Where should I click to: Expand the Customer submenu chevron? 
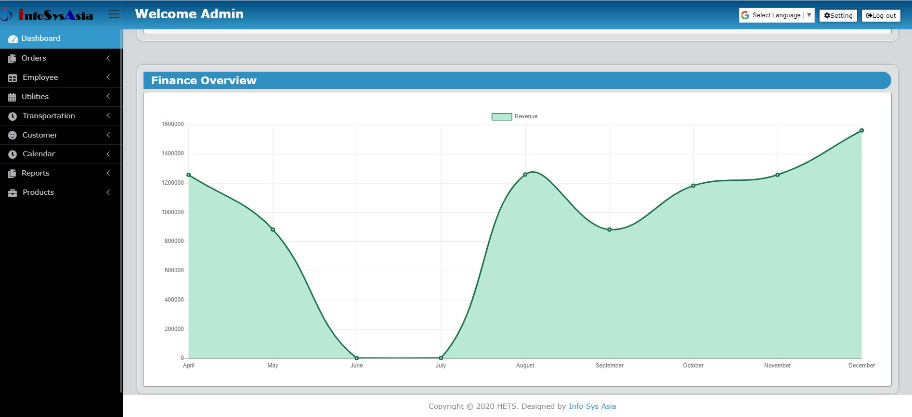pos(108,135)
